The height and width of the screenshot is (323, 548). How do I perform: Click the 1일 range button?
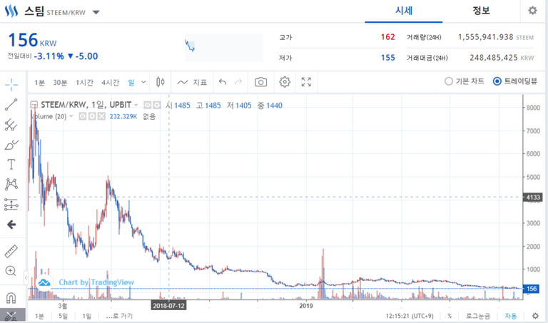pyautogui.click(x=86, y=316)
